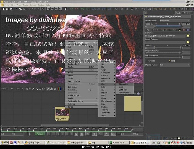194x149 pixels.
Task: Switch to the Modifiers tab
Action: (187, 13)
